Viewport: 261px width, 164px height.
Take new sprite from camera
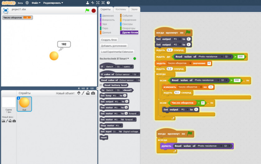[93, 93]
